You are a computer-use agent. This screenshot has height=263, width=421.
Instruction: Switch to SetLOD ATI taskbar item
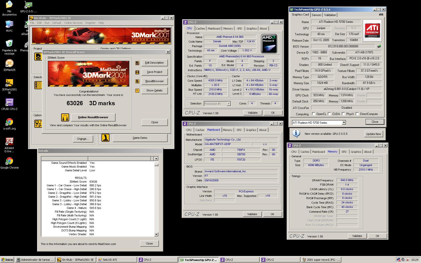pyautogui.click(x=117, y=260)
